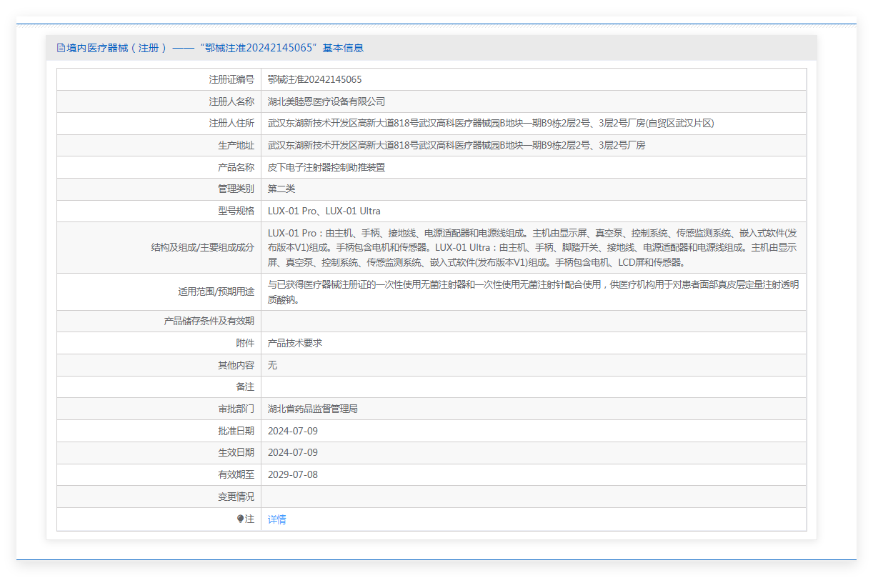Click the lightbulb icon beside 注
This screenshot has height=578, width=873.
pyautogui.click(x=240, y=519)
